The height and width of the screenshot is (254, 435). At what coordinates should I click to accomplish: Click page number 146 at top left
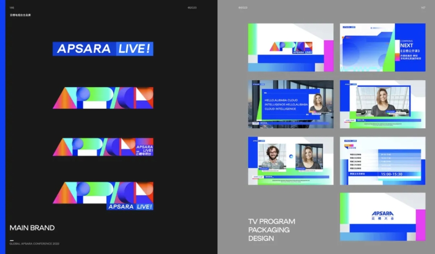(x=12, y=8)
